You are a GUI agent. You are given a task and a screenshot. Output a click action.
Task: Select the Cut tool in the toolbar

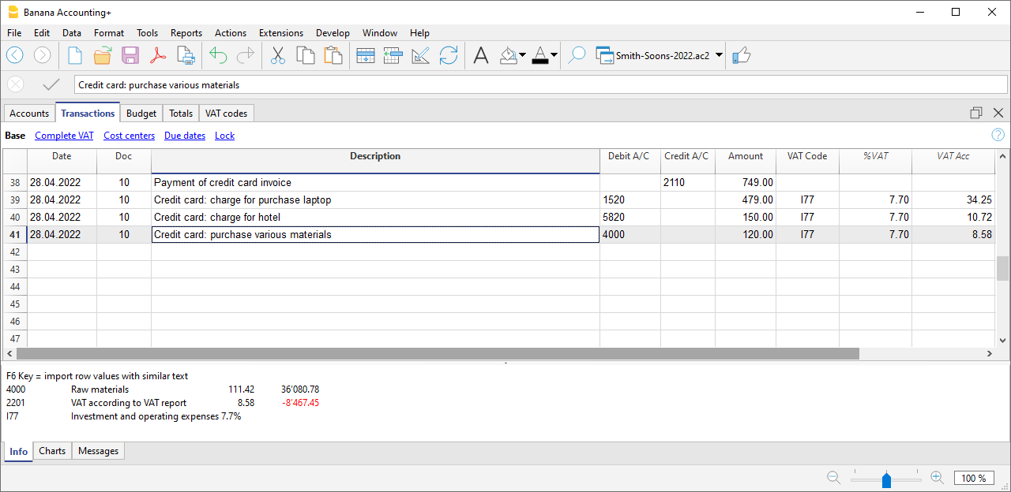pyautogui.click(x=277, y=55)
